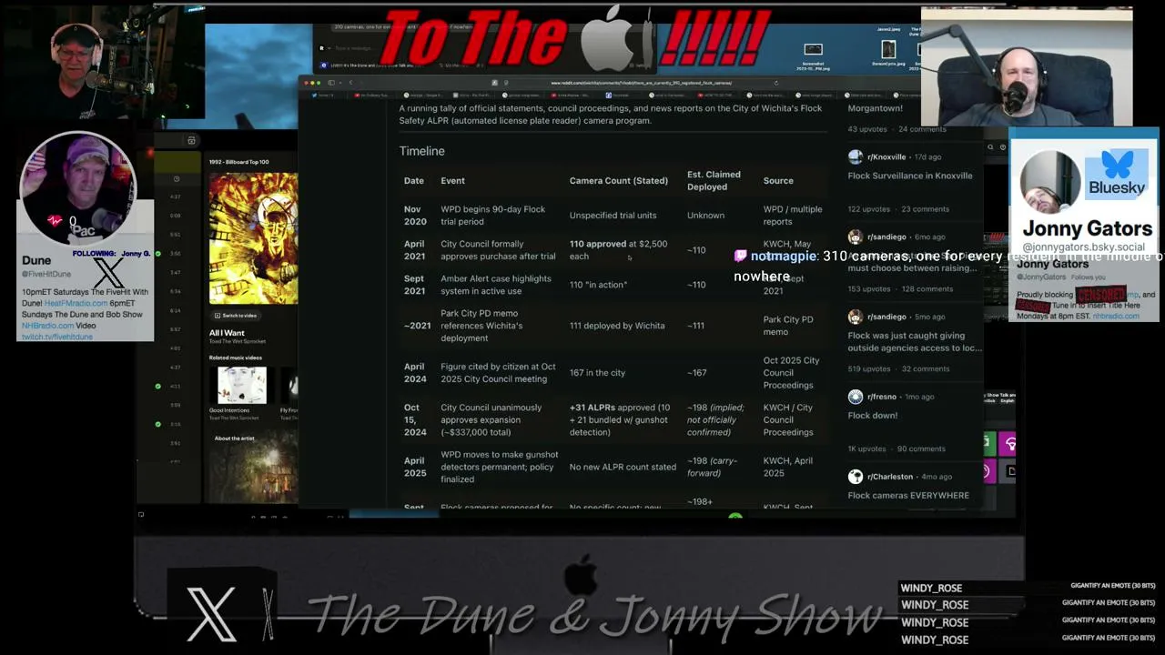The width and height of the screenshot is (1165, 655).
Task: Click the 23 comments count under Knoxville post
Action: tap(925, 209)
